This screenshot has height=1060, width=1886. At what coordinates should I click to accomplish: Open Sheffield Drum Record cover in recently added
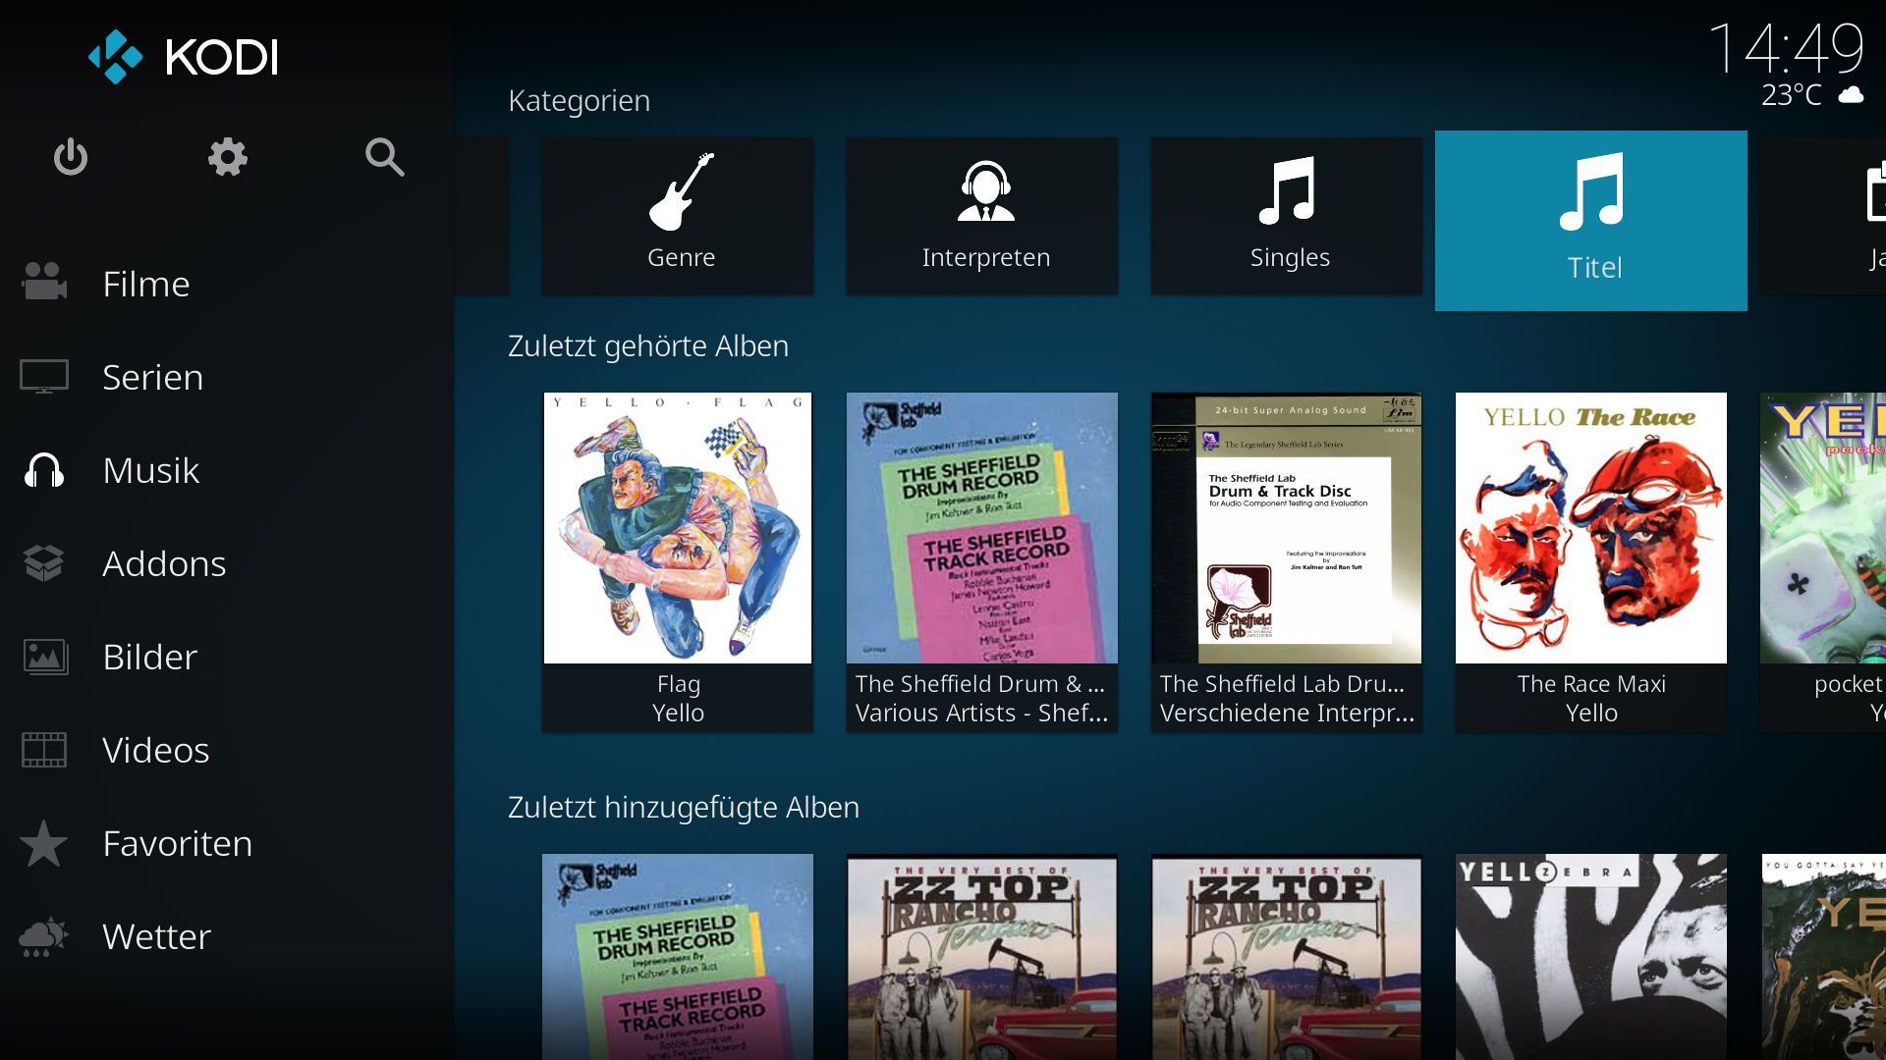678,957
